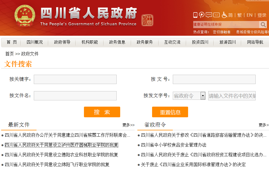Open the mobile phone version icon
The width and height of the screenshot is (269, 171).
195,15
